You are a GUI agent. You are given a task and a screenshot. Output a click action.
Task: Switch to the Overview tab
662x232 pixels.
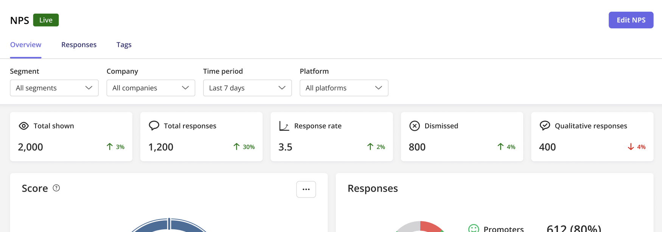coord(26,45)
